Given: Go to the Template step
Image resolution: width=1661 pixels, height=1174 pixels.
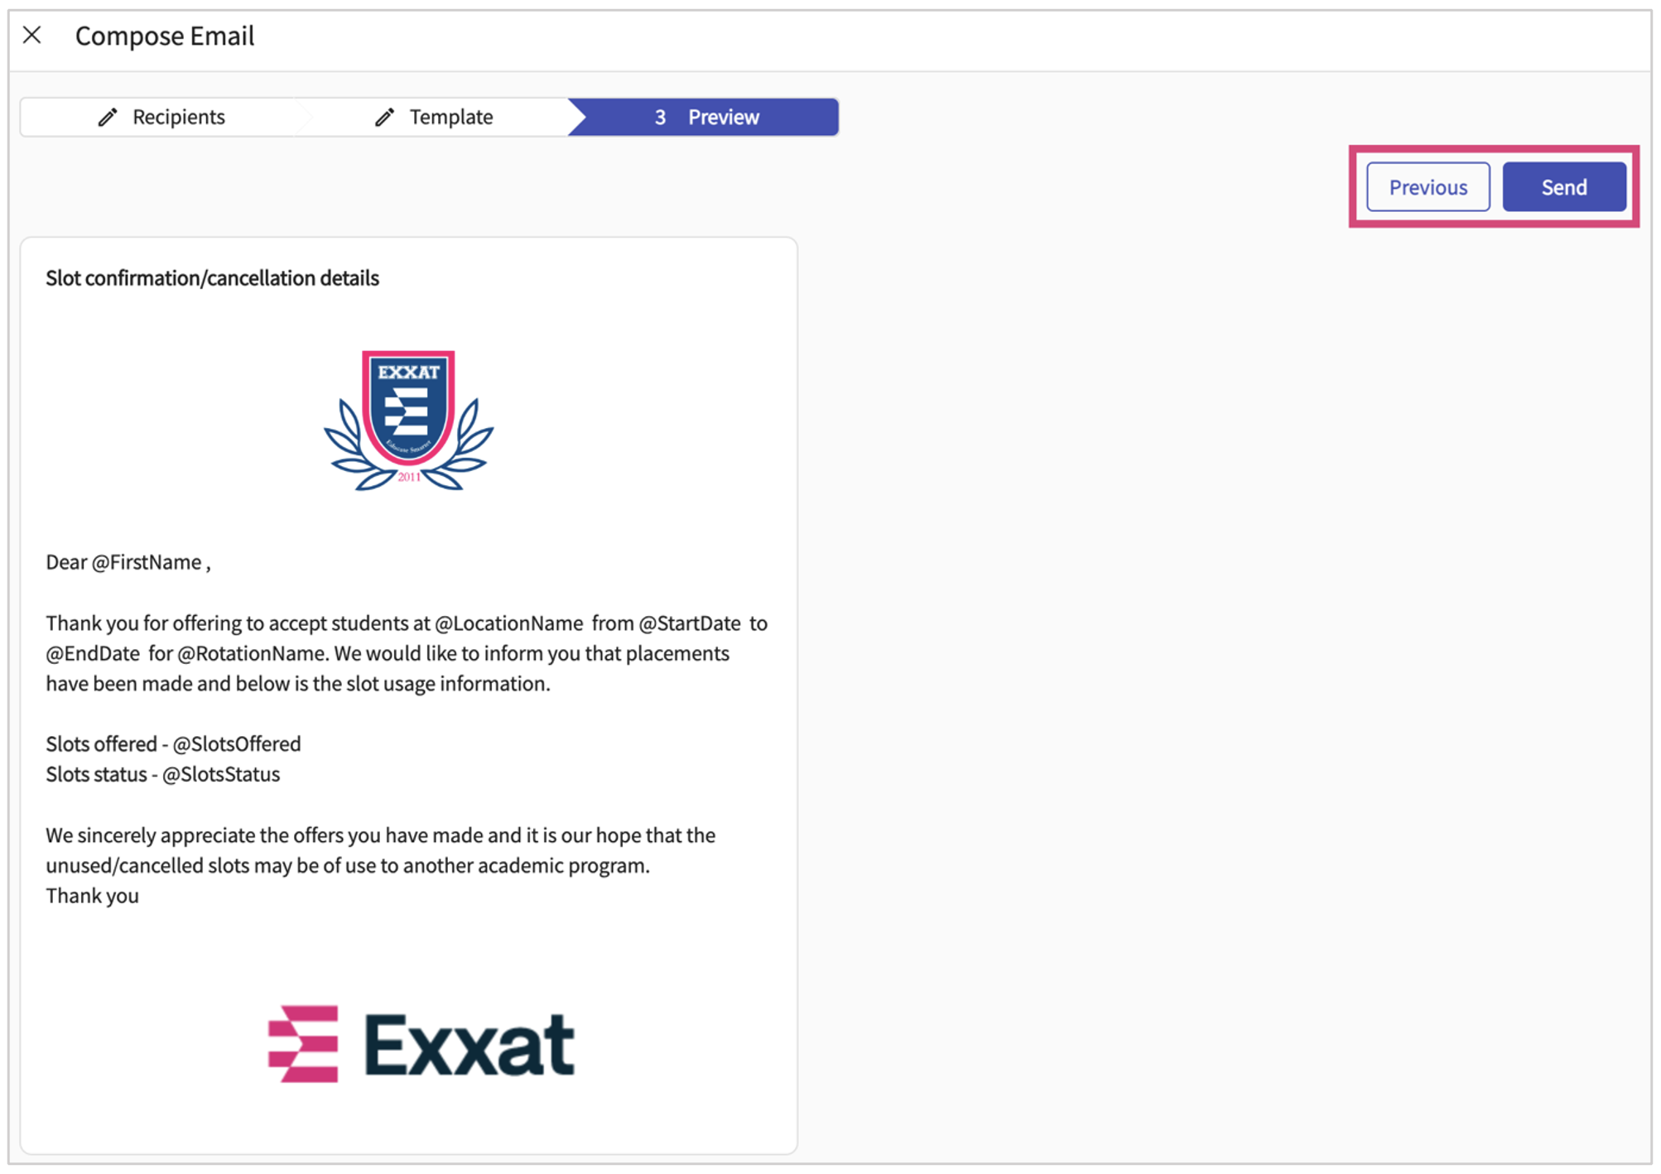Looking at the screenshot, I should point(434,117).
